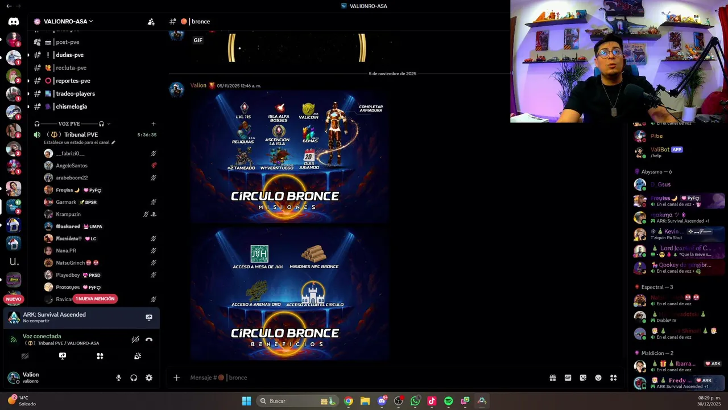The image size is (728, 410).
Task: Open the gift icon in message bar
Action: pyautogui.click(x=552, y=378)
